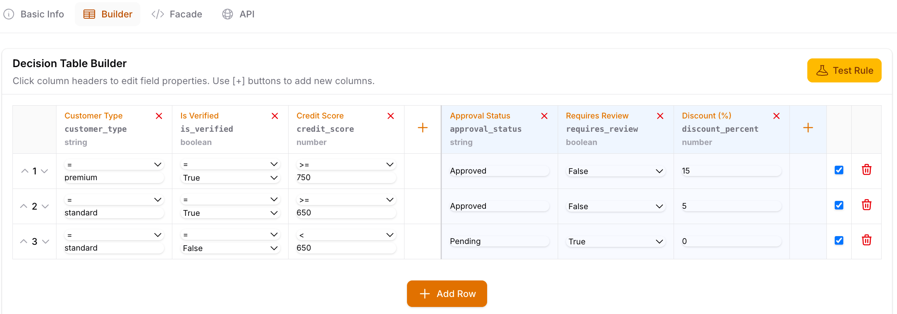
Task: Open row 2 Is Verified operator dropdown
Action: (230, 200)
